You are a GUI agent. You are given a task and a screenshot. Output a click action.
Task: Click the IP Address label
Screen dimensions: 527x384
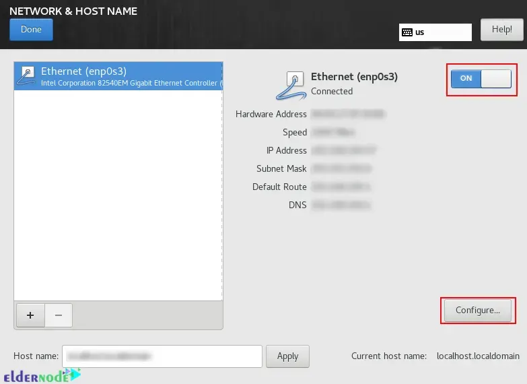pos(286,151)
